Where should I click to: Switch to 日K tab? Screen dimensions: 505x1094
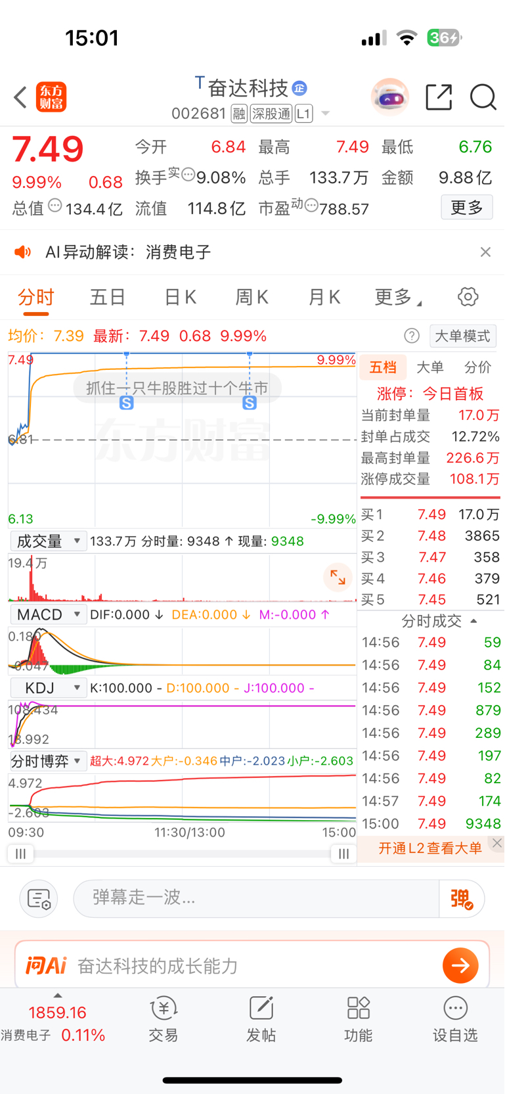point(180,298)
